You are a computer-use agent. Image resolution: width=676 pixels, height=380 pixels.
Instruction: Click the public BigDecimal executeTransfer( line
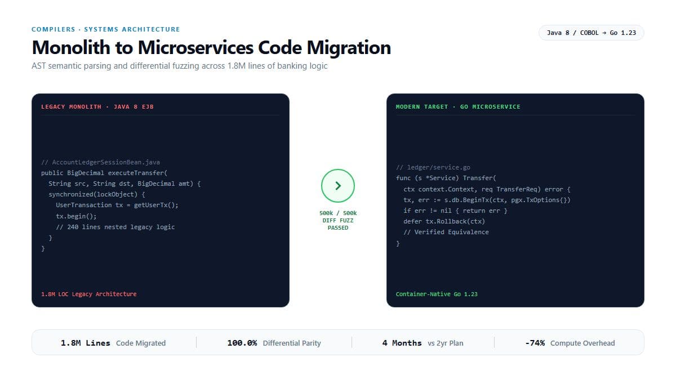[105, 173]
